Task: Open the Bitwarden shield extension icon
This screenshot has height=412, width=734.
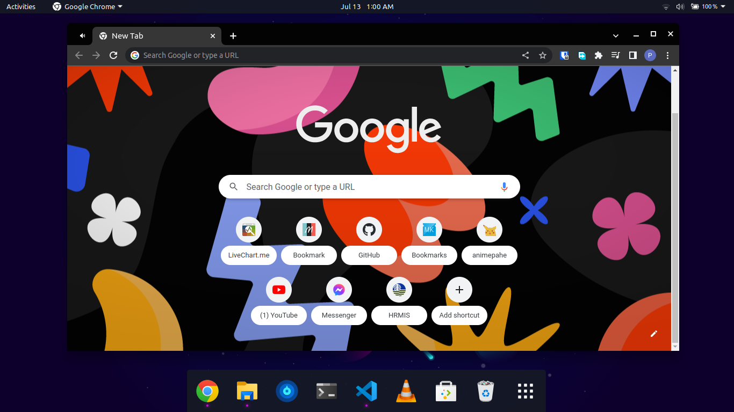Action: coord(564,55)
